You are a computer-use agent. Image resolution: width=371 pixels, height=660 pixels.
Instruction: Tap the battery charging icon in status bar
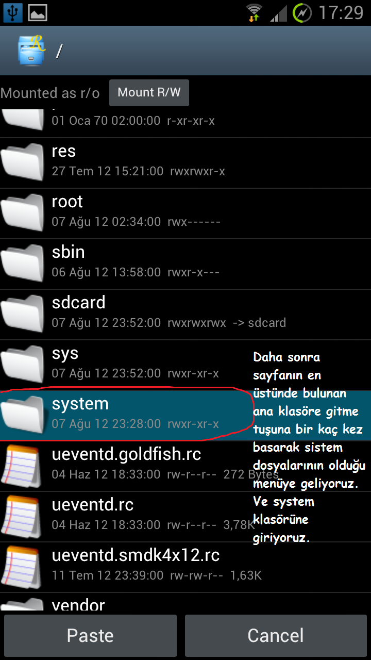(x=302, y=12)
